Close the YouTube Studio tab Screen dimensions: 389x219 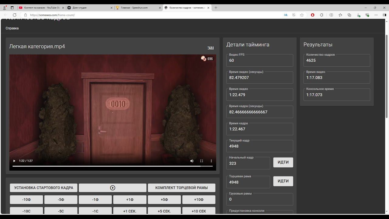(x=63, y=8)
